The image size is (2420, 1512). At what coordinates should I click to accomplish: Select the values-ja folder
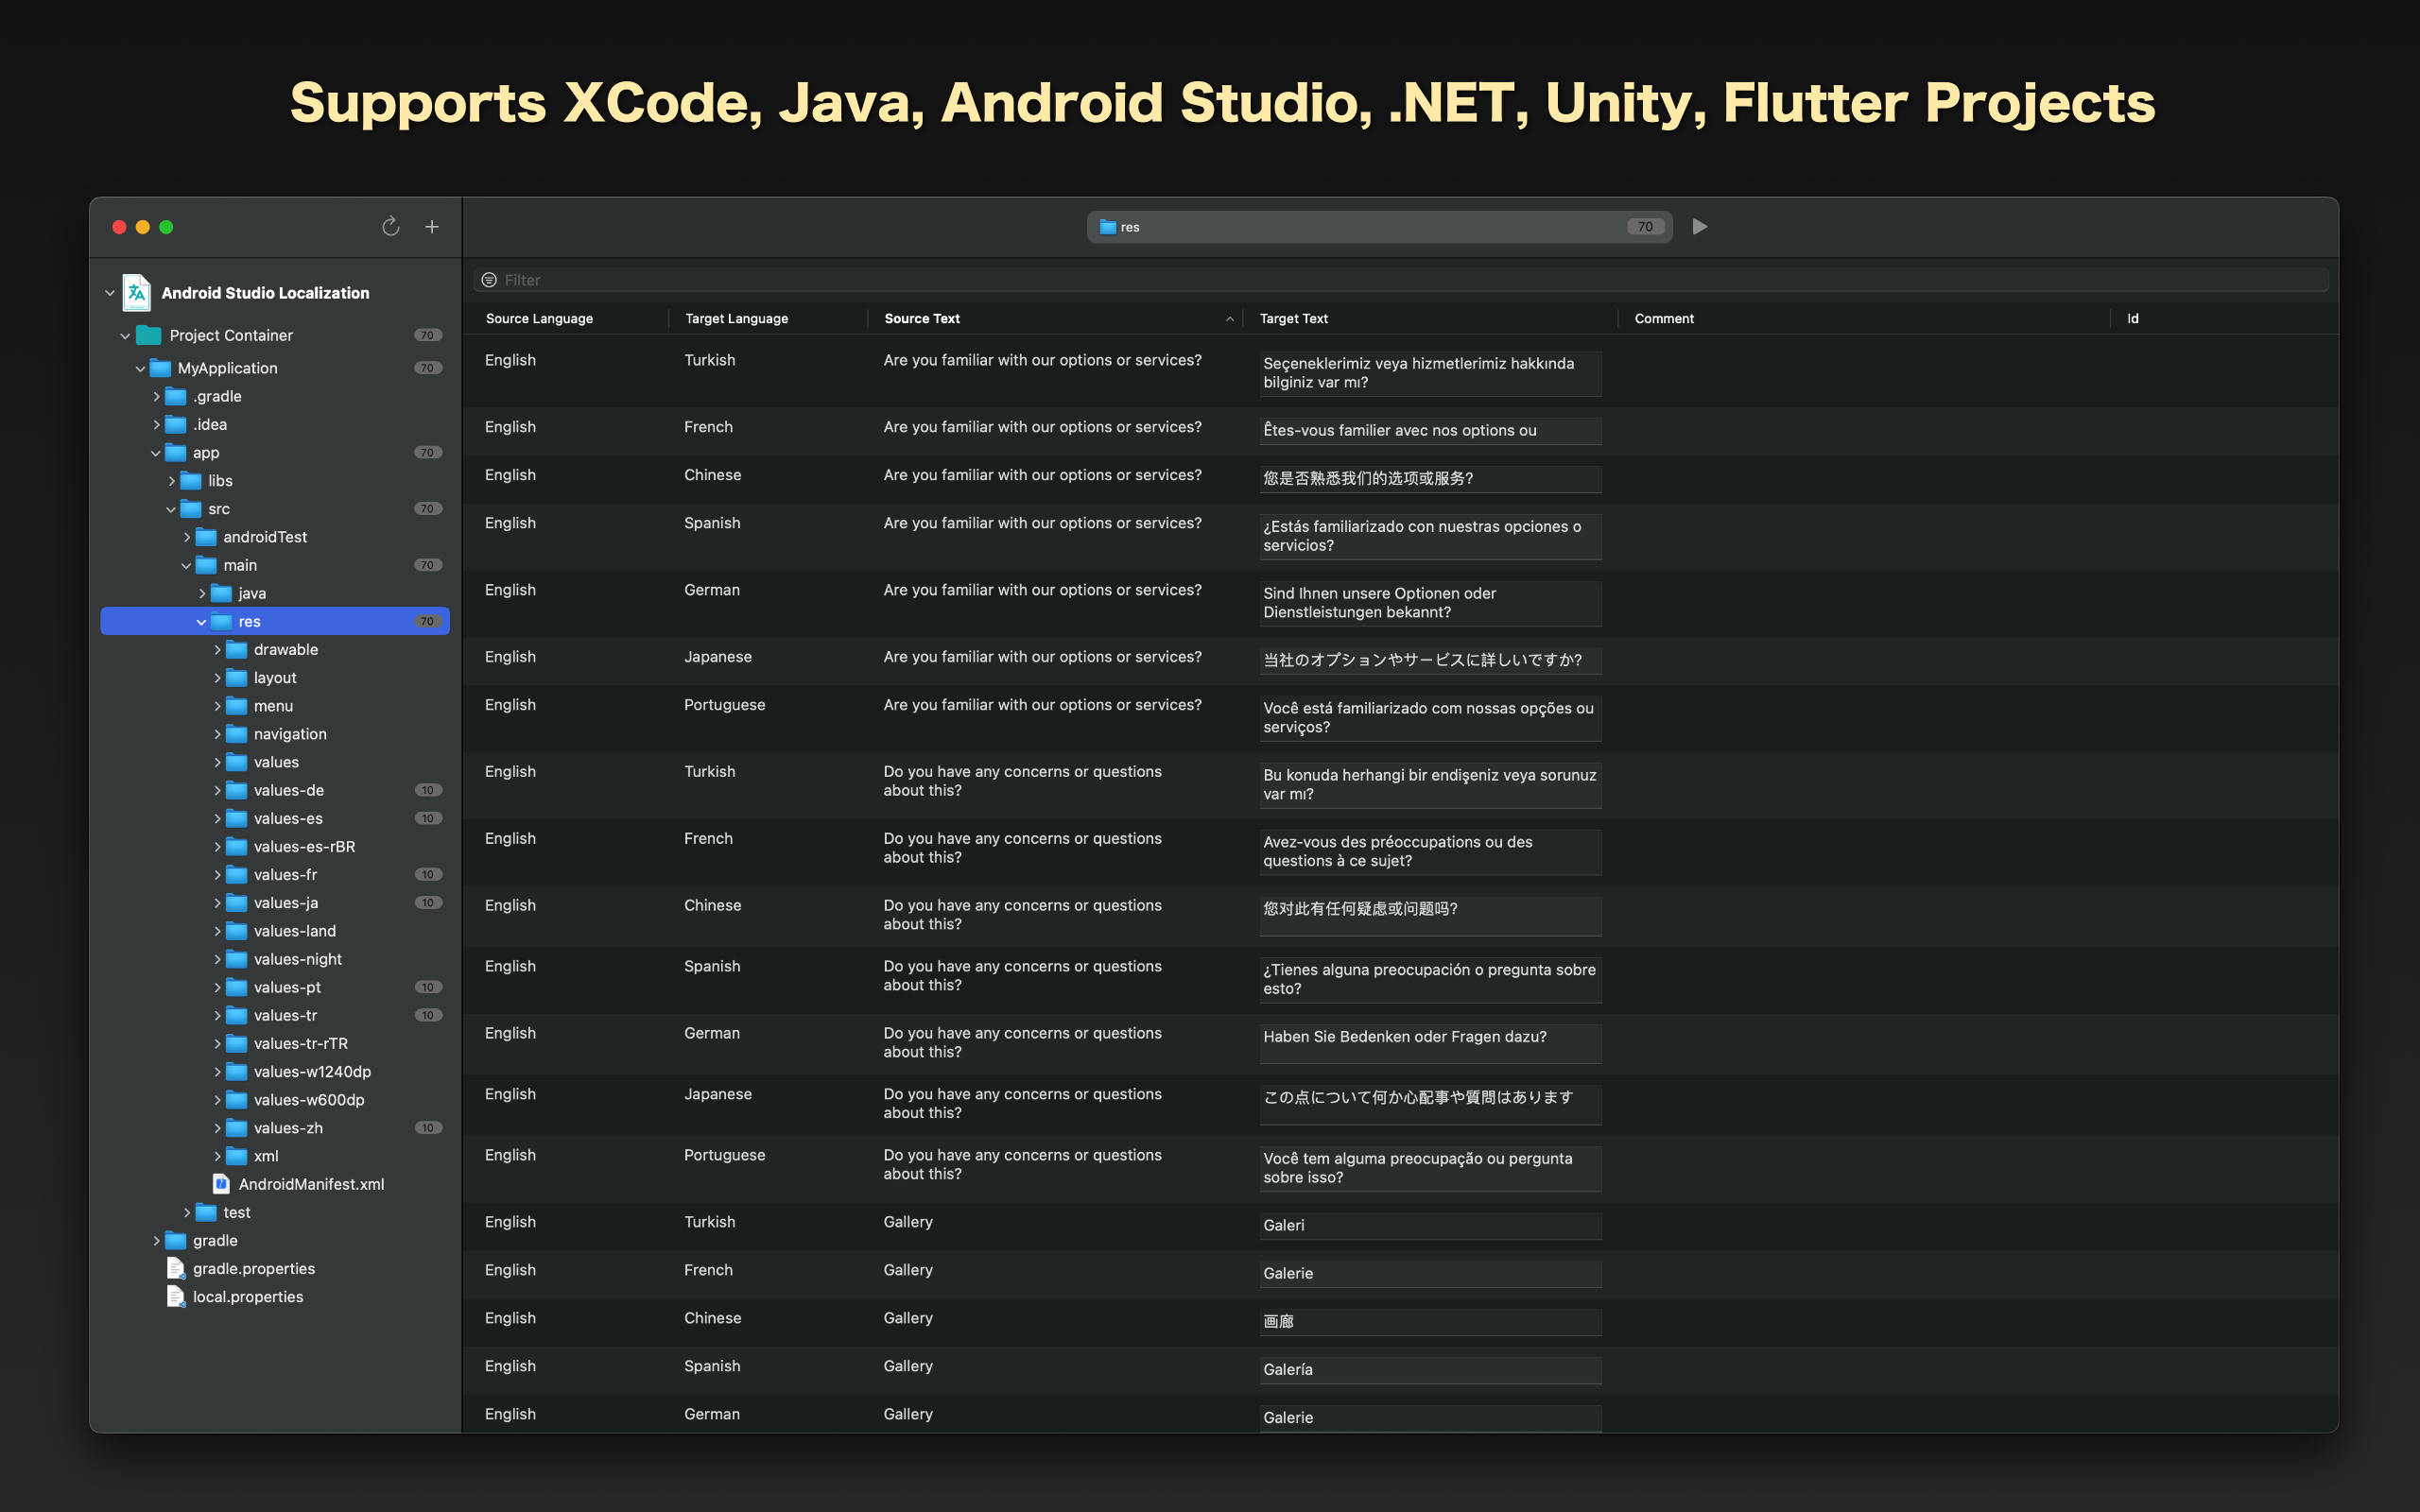coord(275,902)
